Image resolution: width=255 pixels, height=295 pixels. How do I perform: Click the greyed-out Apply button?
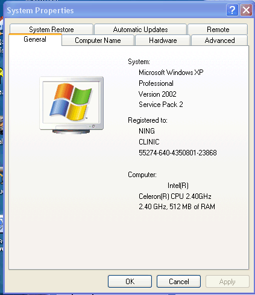coord(227,281)
